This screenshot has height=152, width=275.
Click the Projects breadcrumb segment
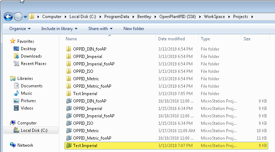point(240,17)
